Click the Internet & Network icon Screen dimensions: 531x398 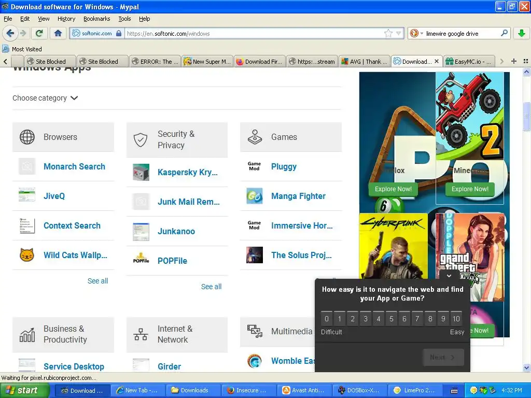(141, 334)
